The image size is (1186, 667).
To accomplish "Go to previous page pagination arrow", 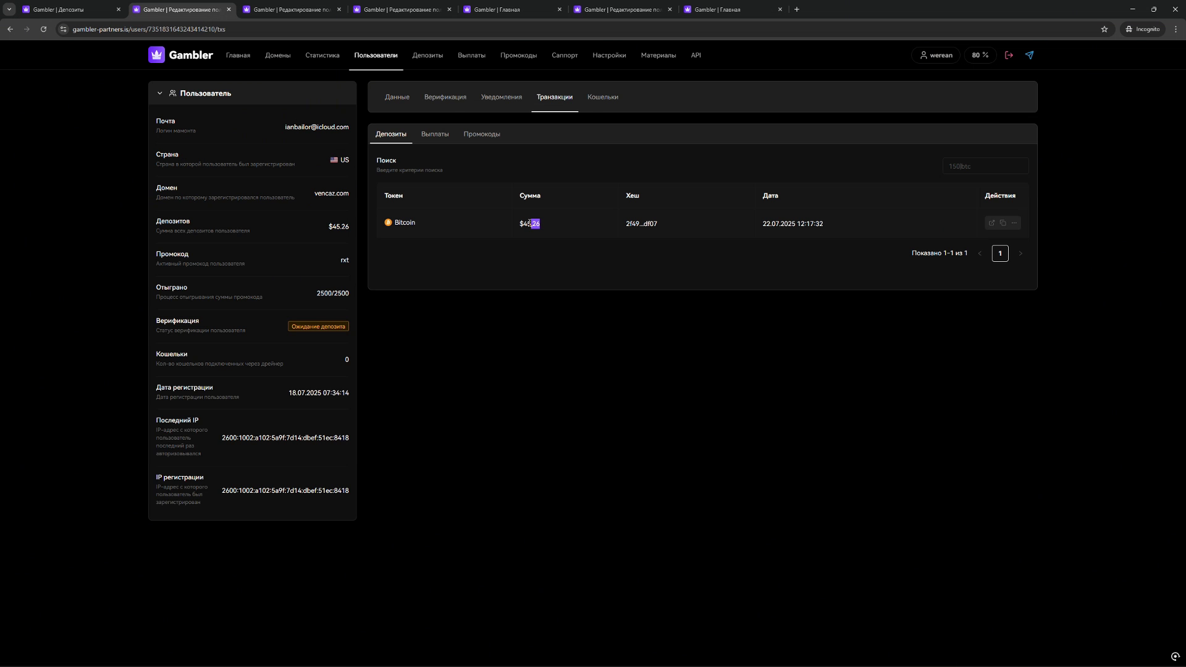I will pyautogui.click(x=980, y=253).
